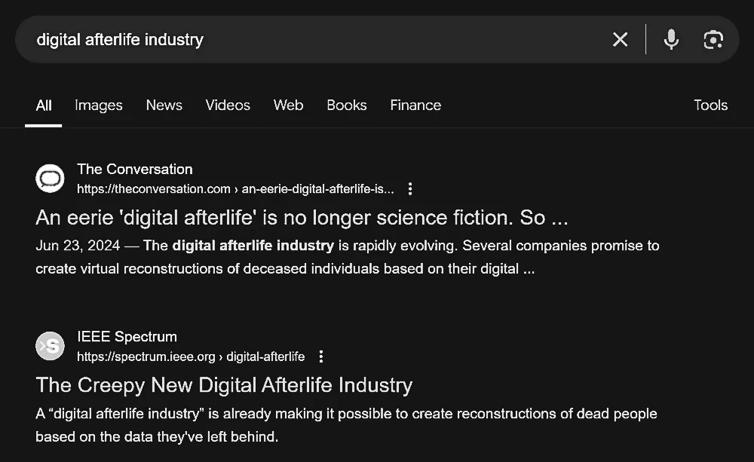Viewport: 754px width, 462px height.
Task: Click the IEEE Spectrum site favicon
Action: click(x=50, y=346)
